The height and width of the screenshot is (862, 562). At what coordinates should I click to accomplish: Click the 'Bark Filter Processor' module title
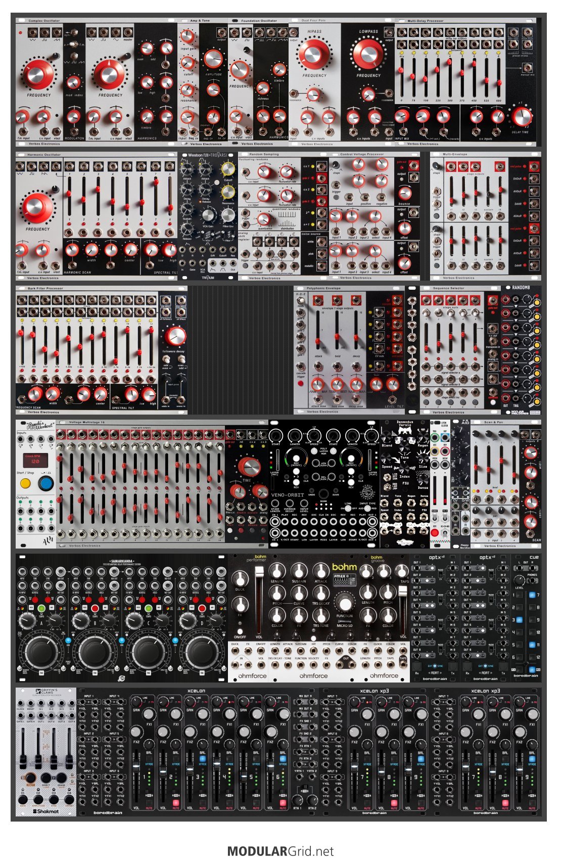pos(45,288)
